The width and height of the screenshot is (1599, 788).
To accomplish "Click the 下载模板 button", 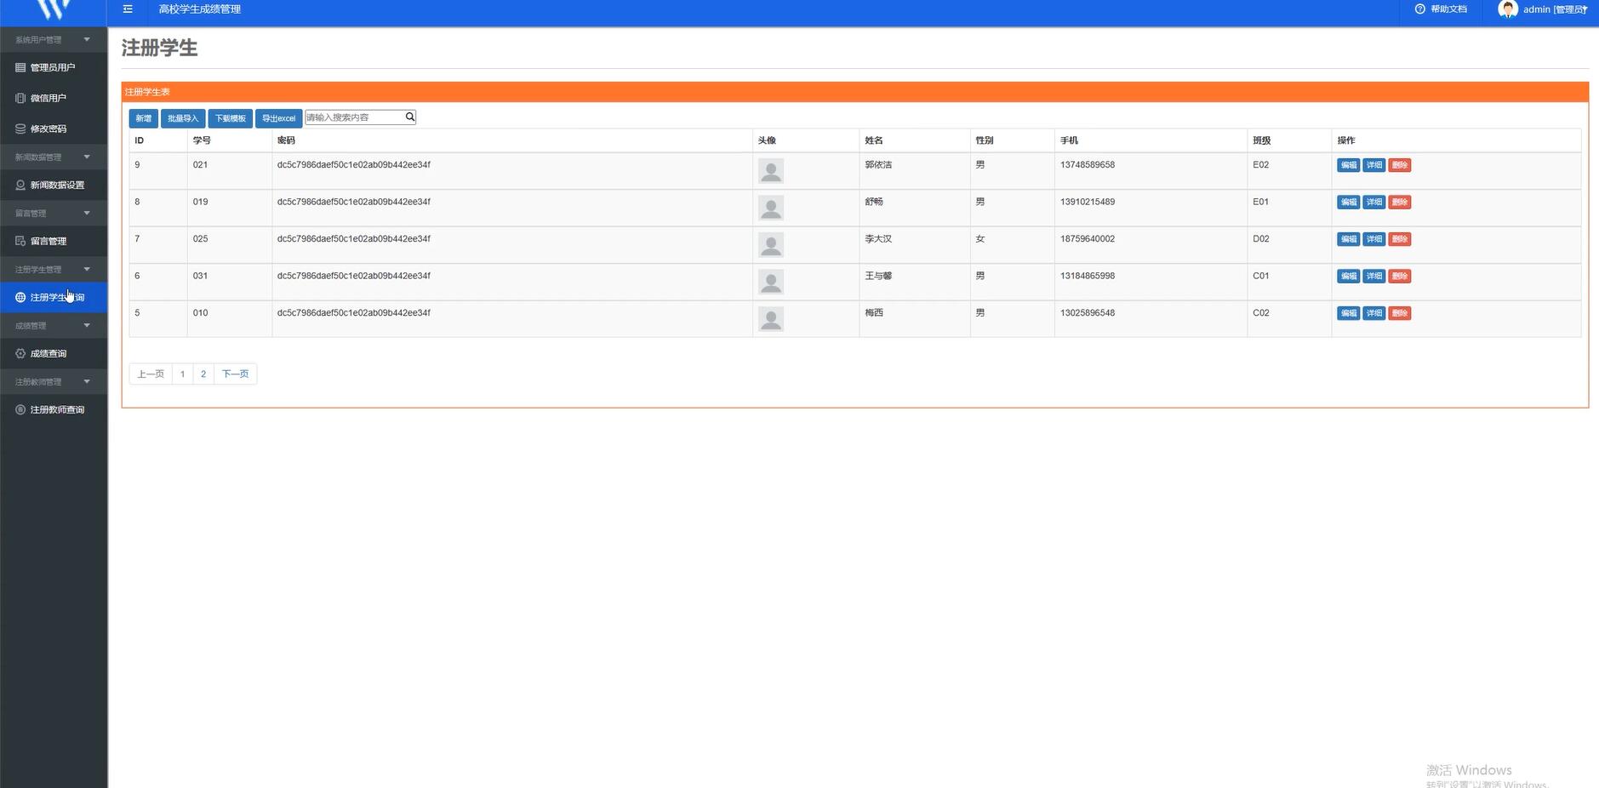I will [x=231, y=118].
